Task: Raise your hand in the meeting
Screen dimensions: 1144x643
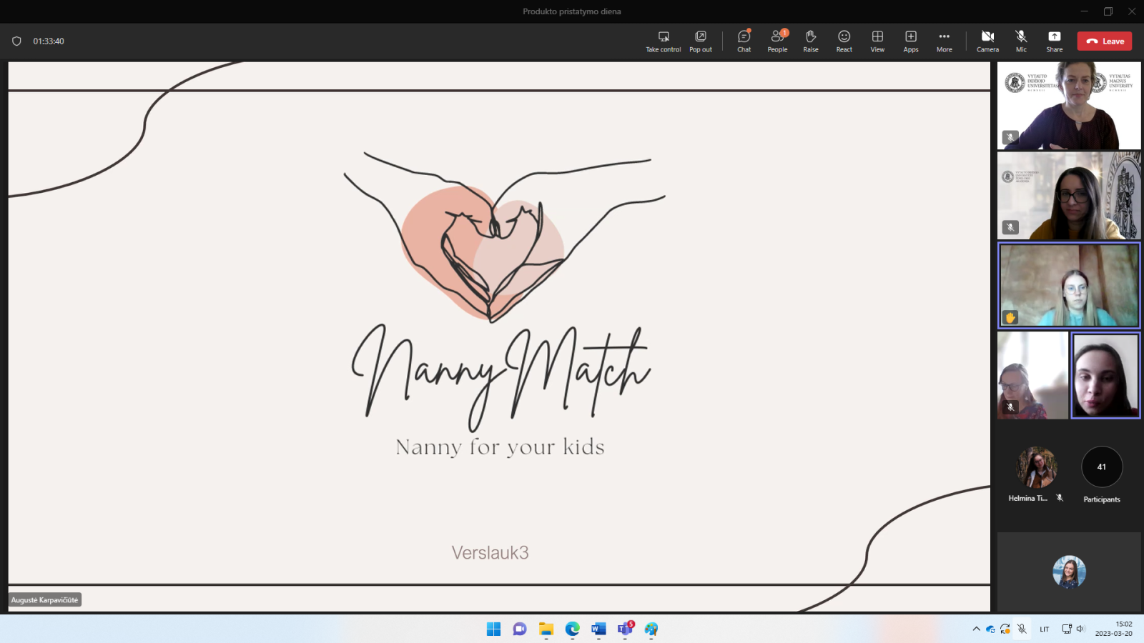Action: 810,41
